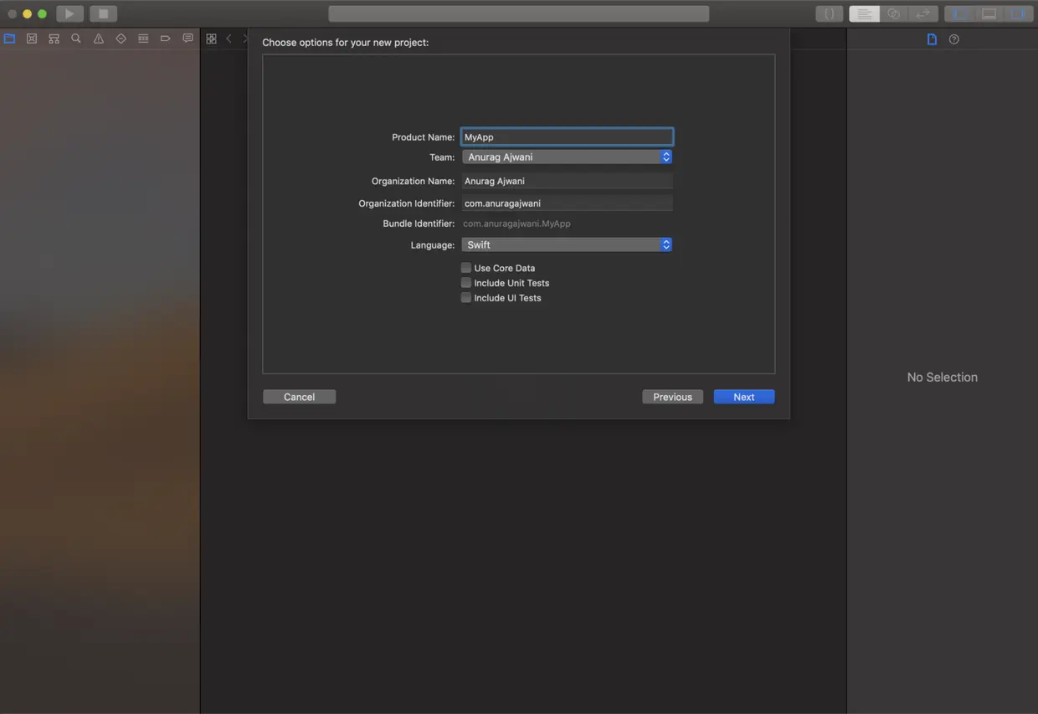Toggle the Inspectors panel visibility
Viewport: 1038px width, 714px height.
click(1018, 13)
